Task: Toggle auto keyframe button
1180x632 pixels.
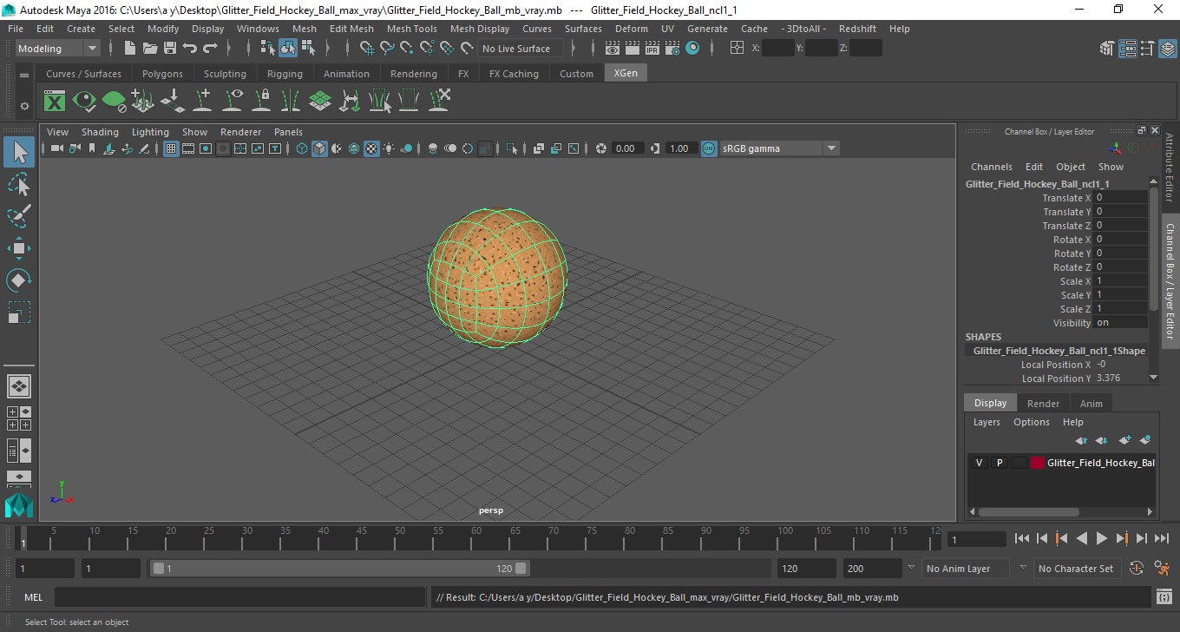Action: coord(1136,569)
